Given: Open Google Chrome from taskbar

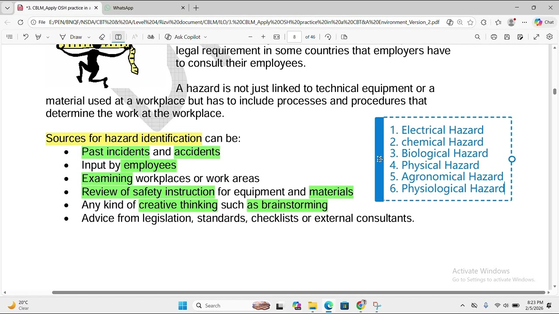Looking at the screenshot, I should click(361, 306).
